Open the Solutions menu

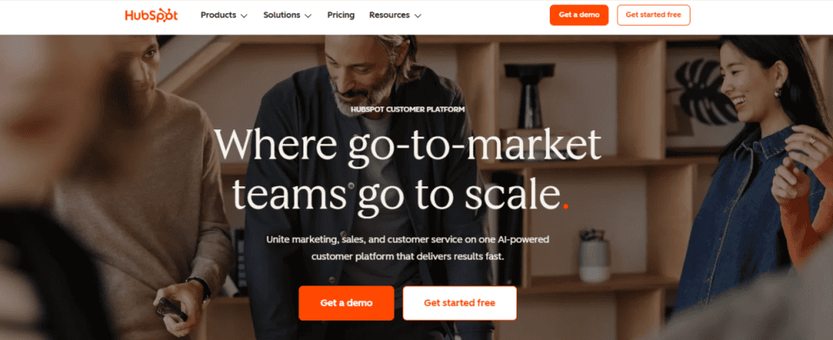point(287,15)
